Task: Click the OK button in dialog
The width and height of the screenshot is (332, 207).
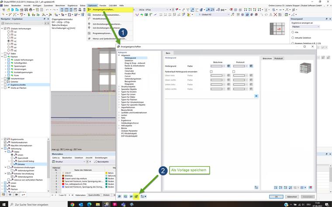Action: [x=276, y=196]
